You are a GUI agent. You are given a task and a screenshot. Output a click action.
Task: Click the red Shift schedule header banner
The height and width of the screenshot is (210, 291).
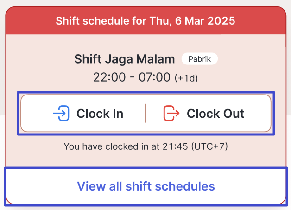click(145, 20)
